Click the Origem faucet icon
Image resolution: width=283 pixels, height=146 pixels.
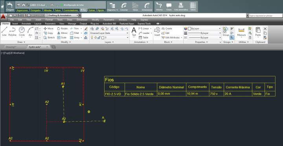point(10,7)
